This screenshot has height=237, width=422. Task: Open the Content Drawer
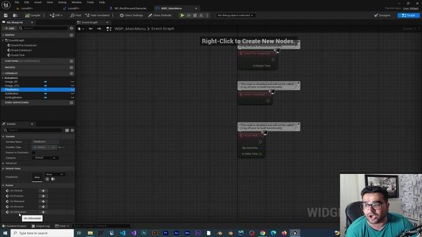point(15,226)
